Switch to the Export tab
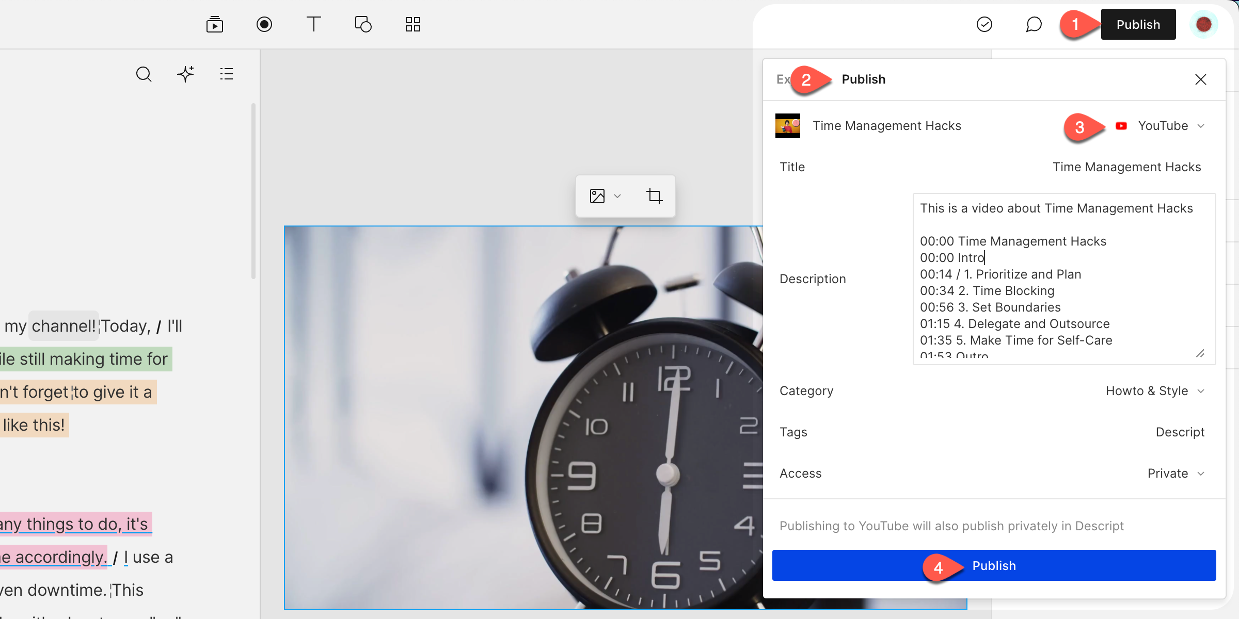 point(783,79)
